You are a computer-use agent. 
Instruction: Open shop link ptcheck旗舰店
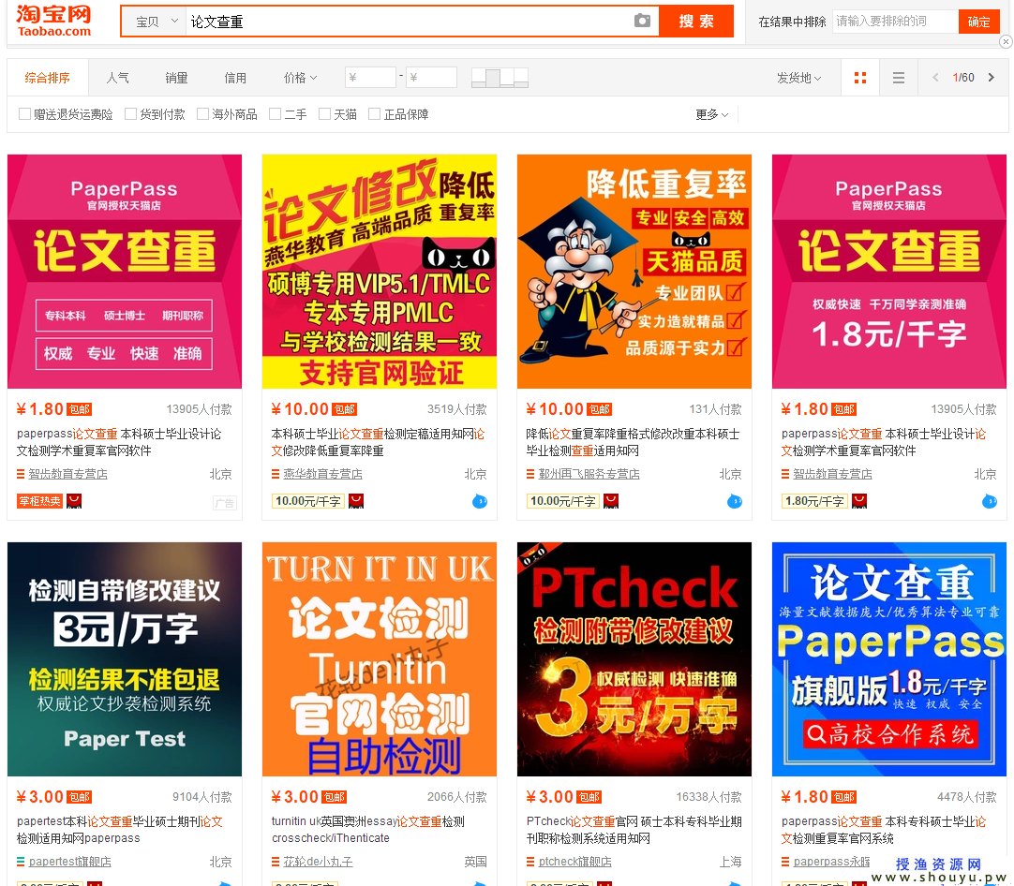click(574, 862)
